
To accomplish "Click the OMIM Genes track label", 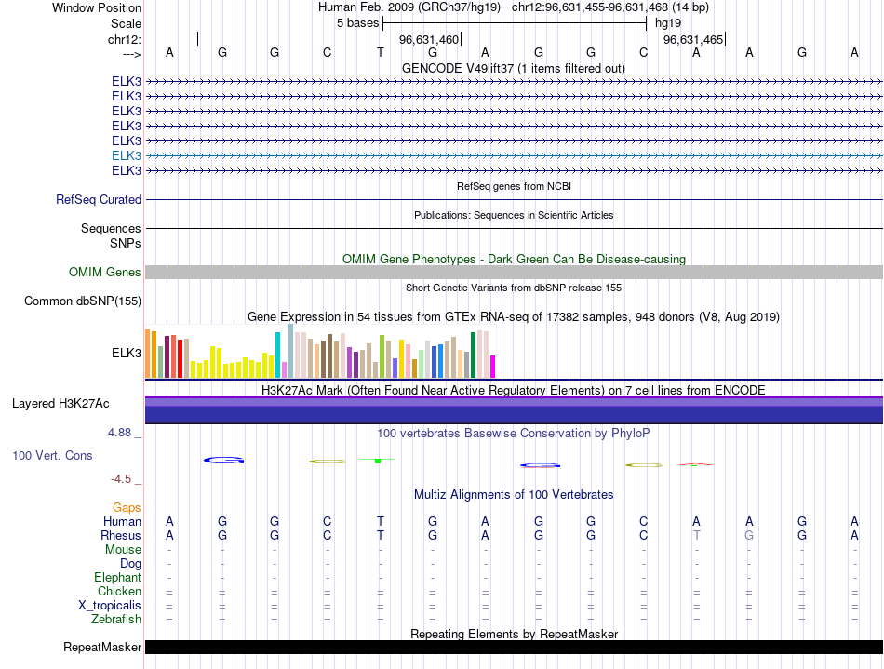I will (x=104, y=272).
